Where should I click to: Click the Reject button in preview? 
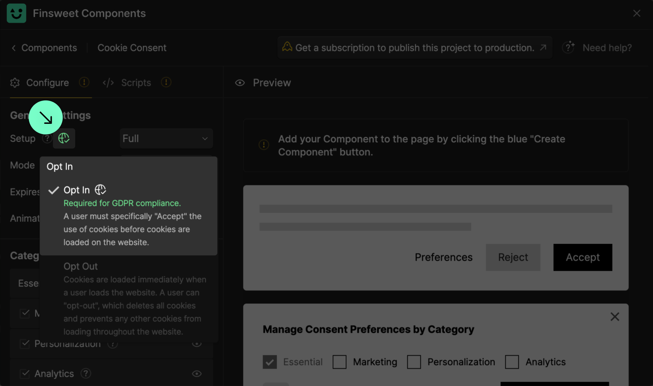513,257
